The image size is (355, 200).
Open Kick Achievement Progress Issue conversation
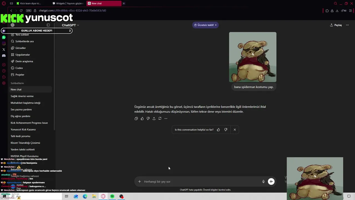click(x=31, y=123)
